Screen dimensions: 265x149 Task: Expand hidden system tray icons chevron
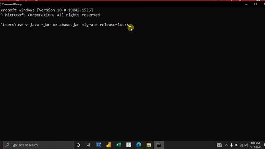click(x=226, y=145)
